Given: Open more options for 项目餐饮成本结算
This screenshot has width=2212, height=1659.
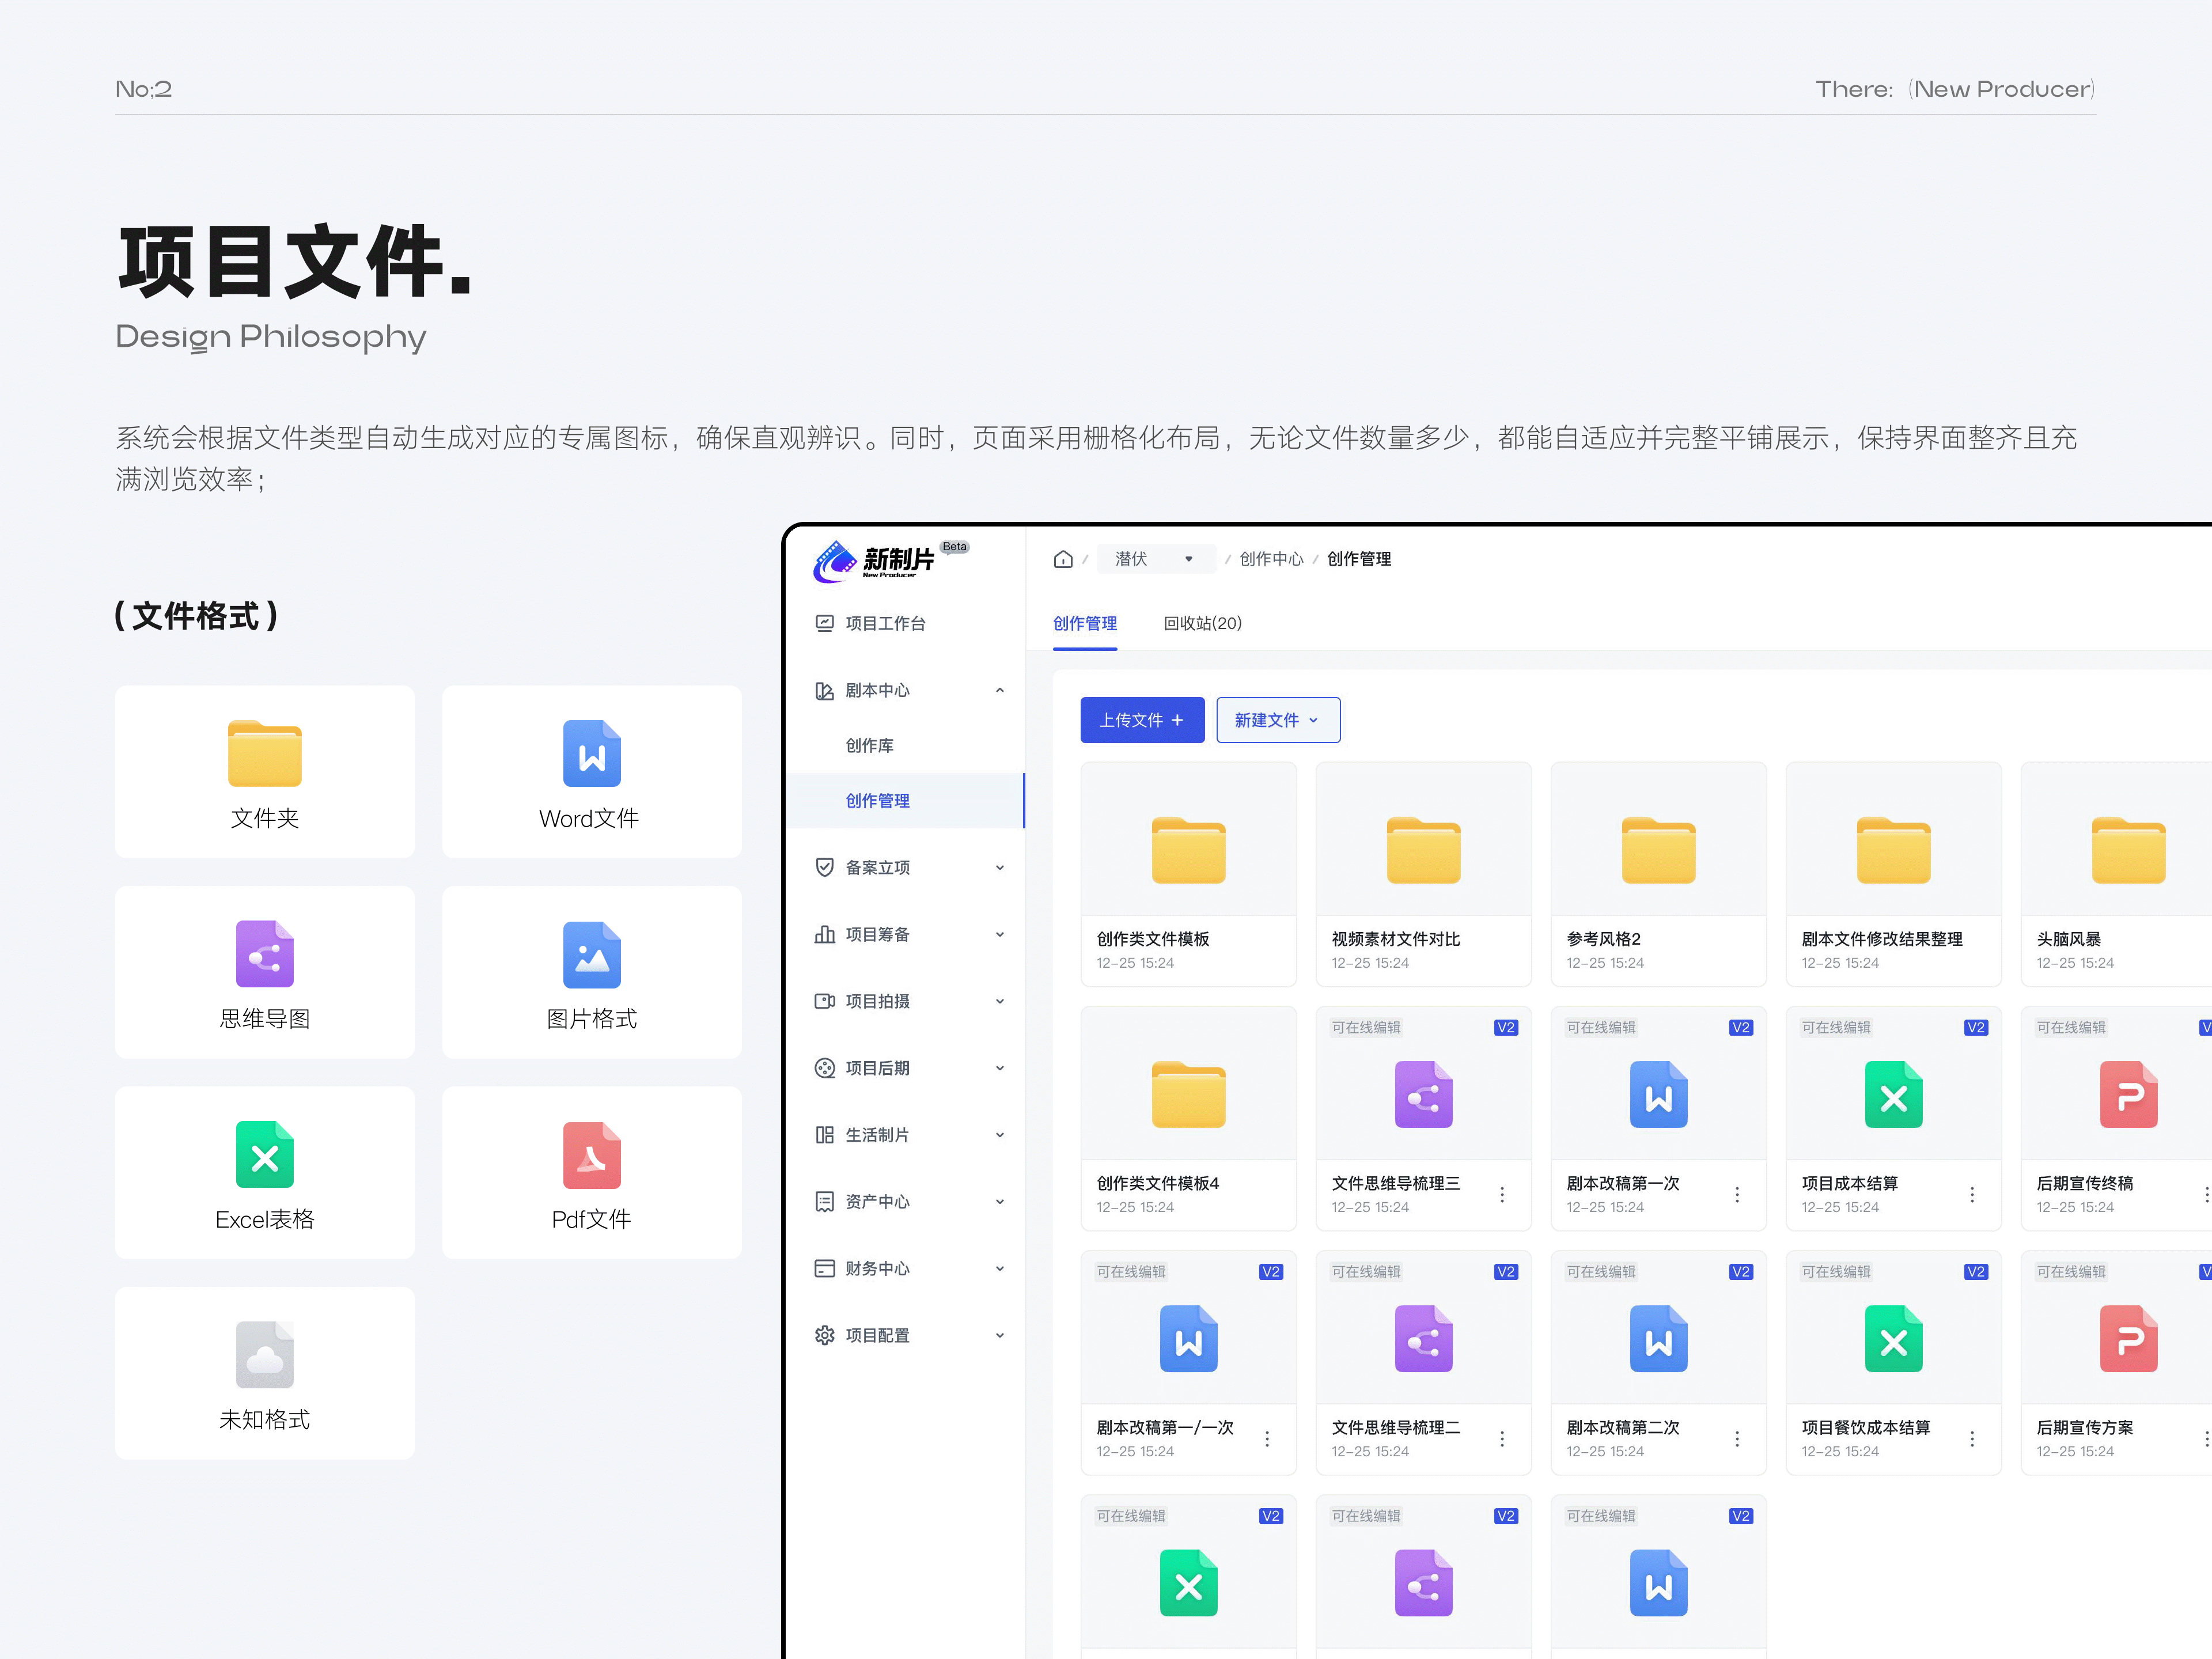Looking at the screenshot, I should (1972, 1438).
